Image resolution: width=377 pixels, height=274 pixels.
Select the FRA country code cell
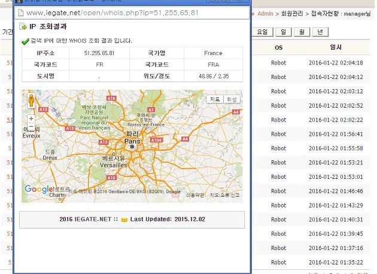(x=213, y=65)
